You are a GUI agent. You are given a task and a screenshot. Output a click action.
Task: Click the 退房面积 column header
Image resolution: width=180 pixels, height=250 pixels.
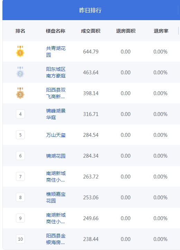126,31
